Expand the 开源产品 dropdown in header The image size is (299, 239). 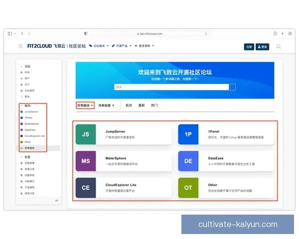122,46
